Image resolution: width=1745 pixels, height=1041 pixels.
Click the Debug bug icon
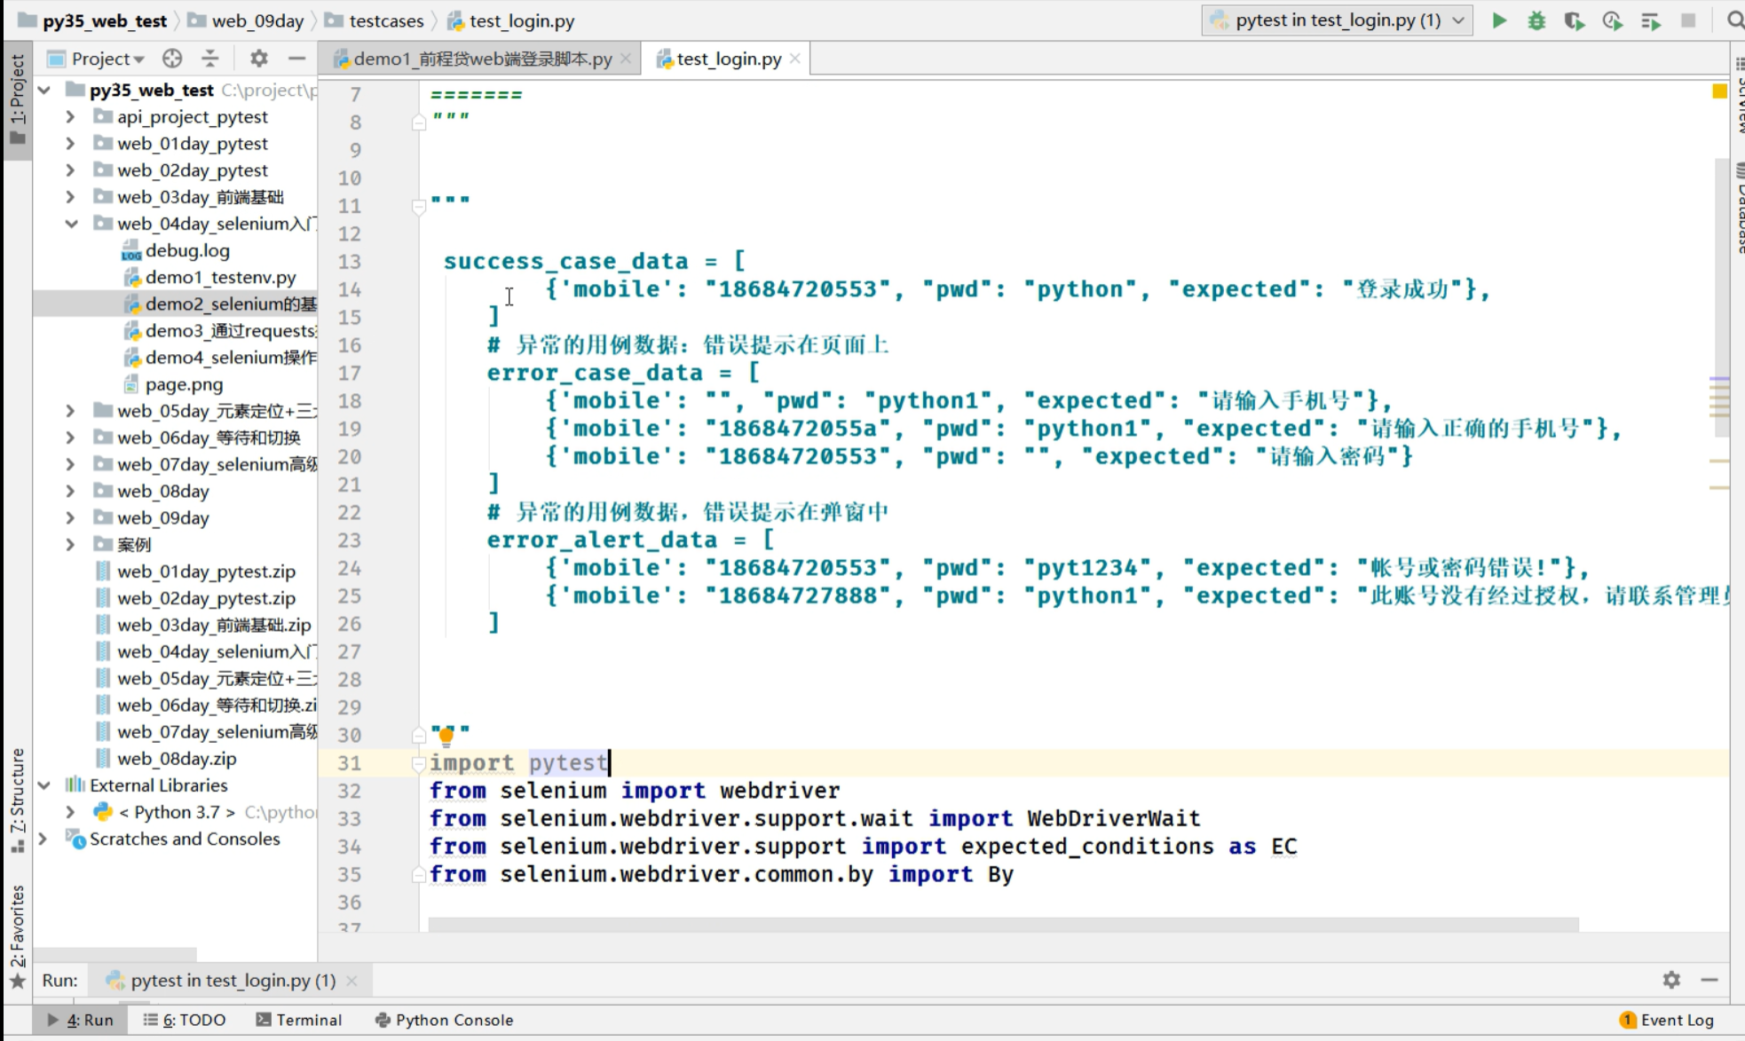tap(1536, 20)
